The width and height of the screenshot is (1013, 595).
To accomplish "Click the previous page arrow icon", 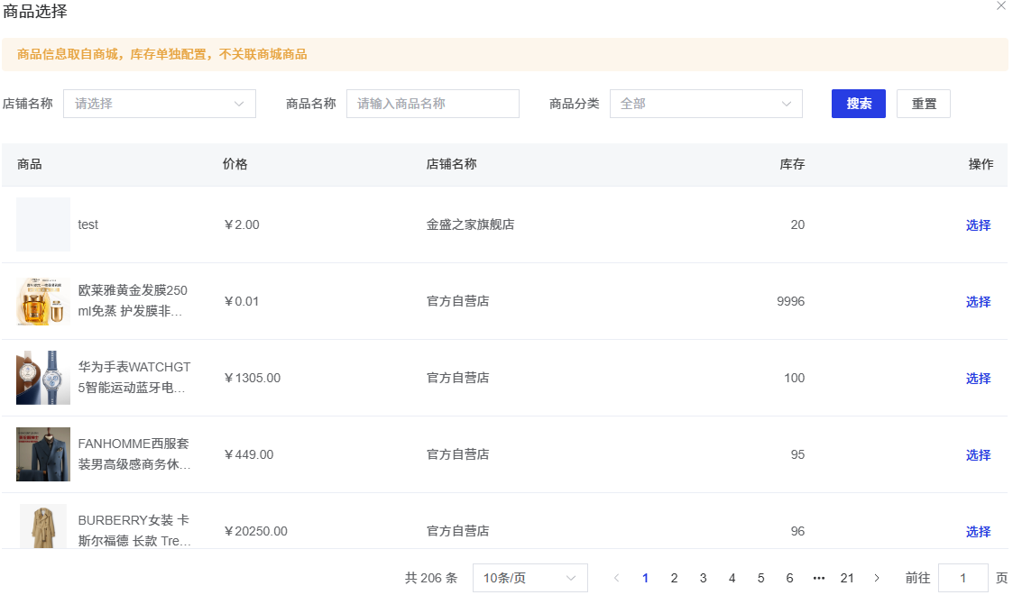I will (x=616, y=578).
